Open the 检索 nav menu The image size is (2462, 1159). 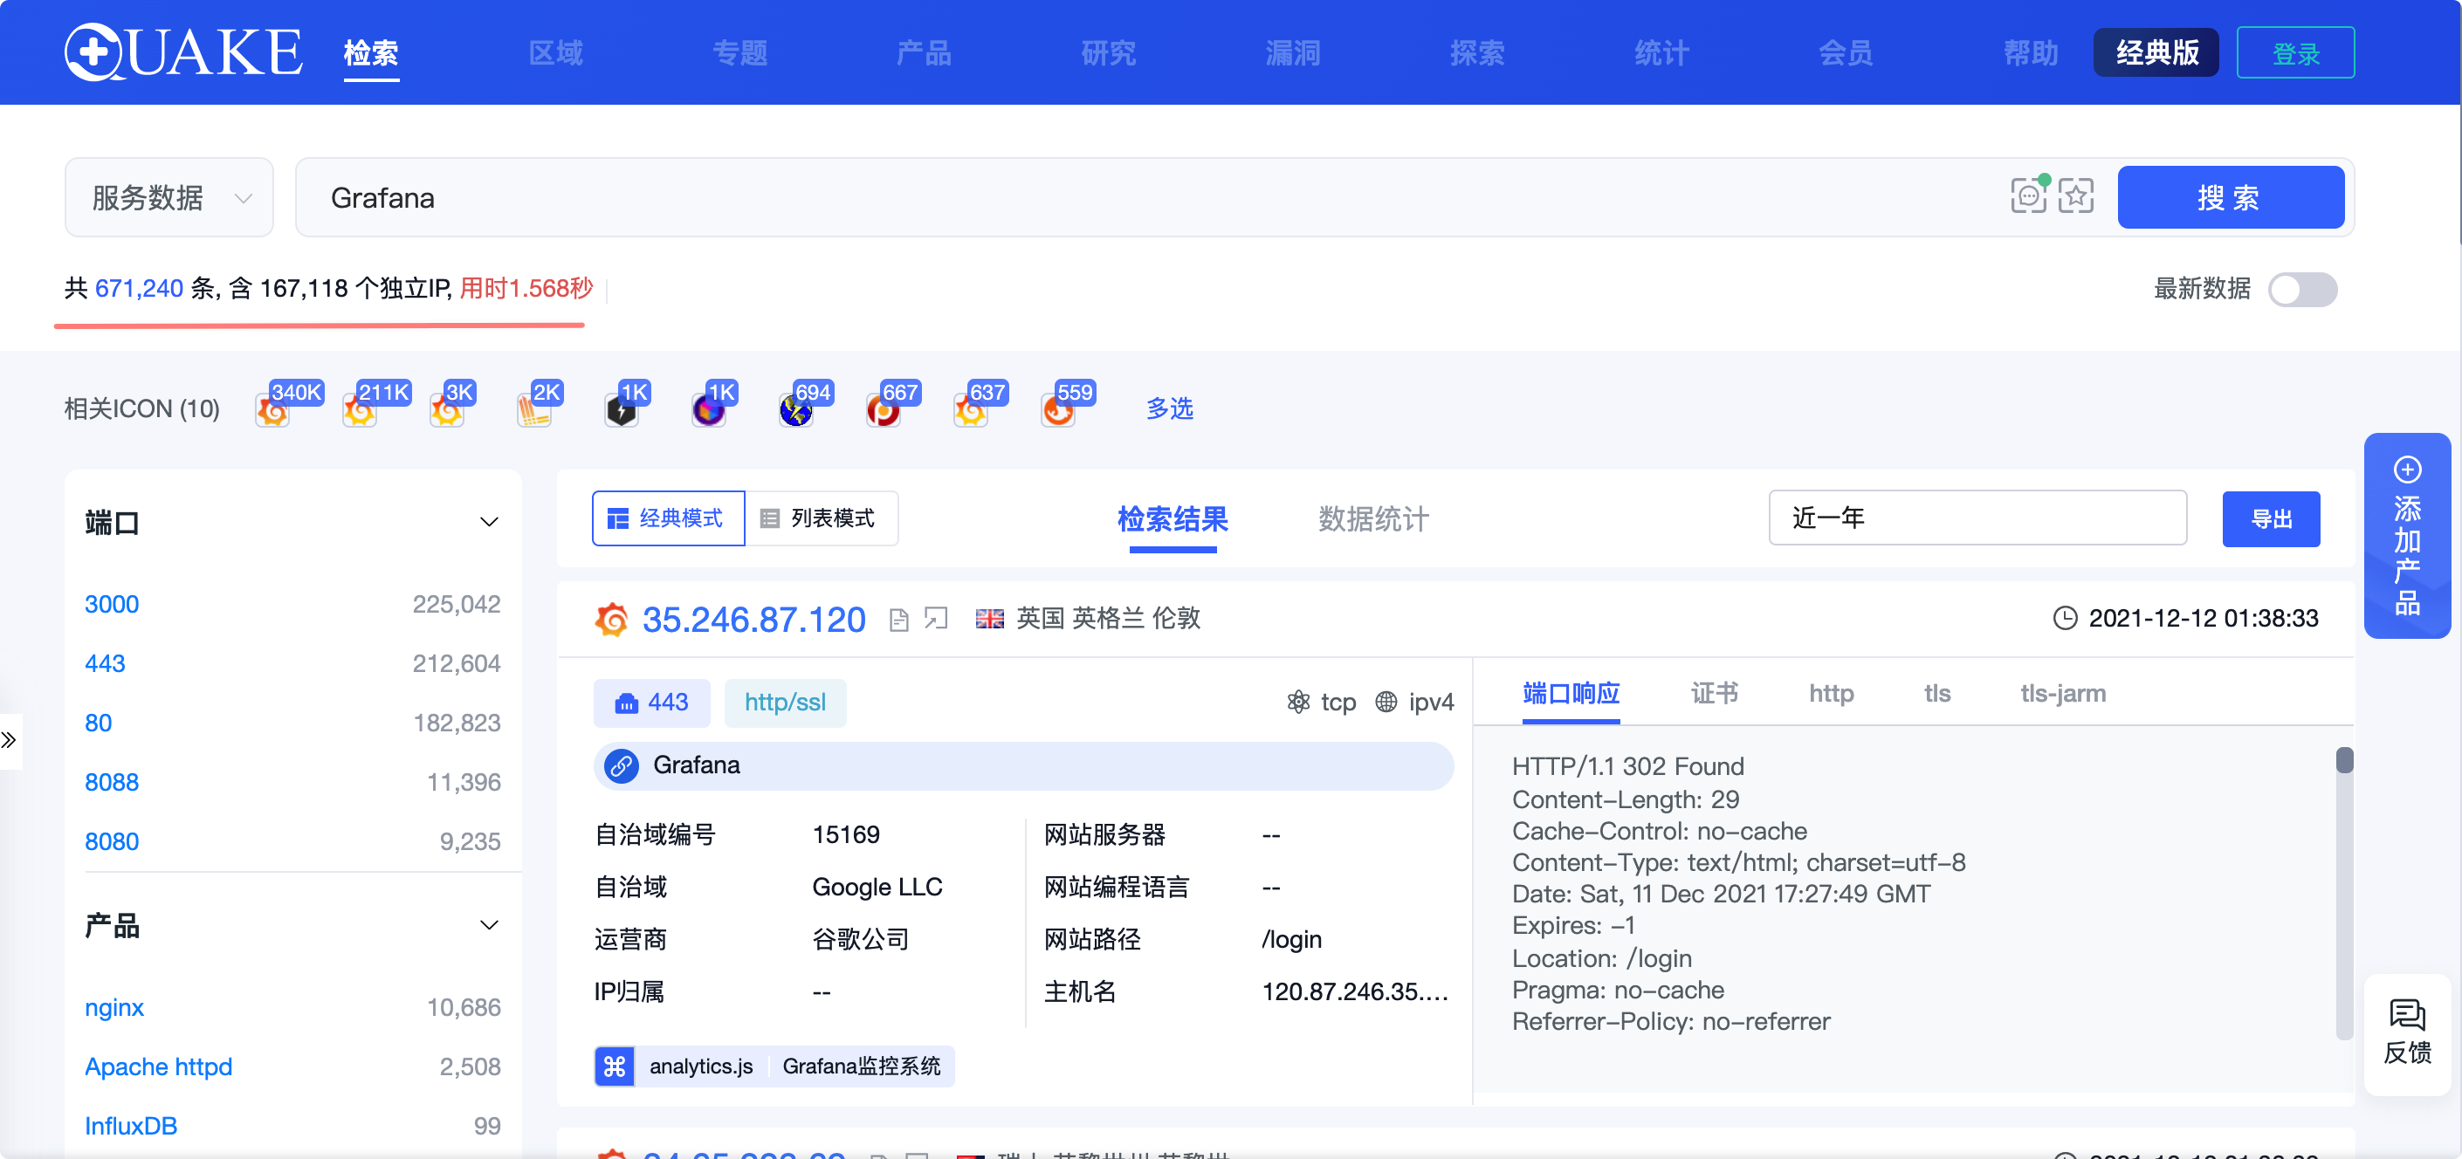371,52
